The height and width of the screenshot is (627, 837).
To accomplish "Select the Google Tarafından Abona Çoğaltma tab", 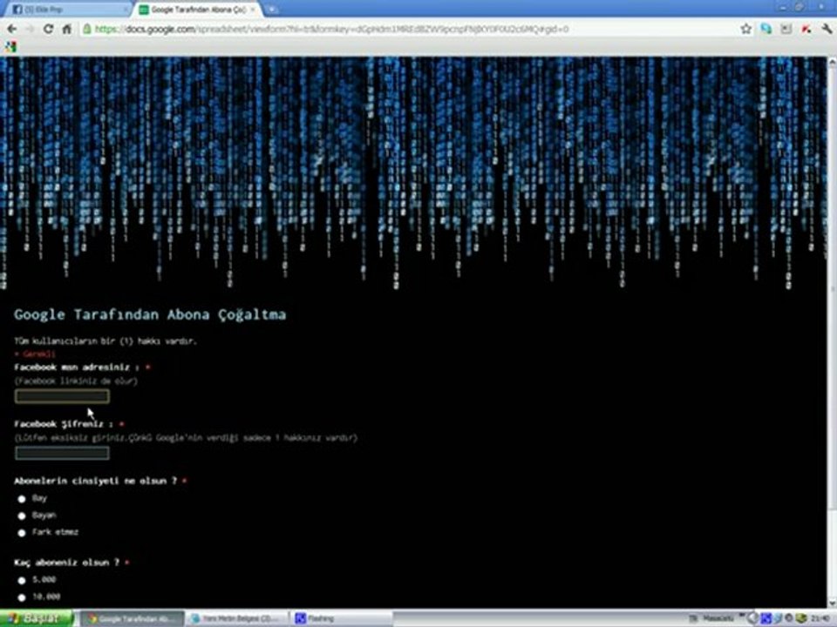I will (197, 10).
